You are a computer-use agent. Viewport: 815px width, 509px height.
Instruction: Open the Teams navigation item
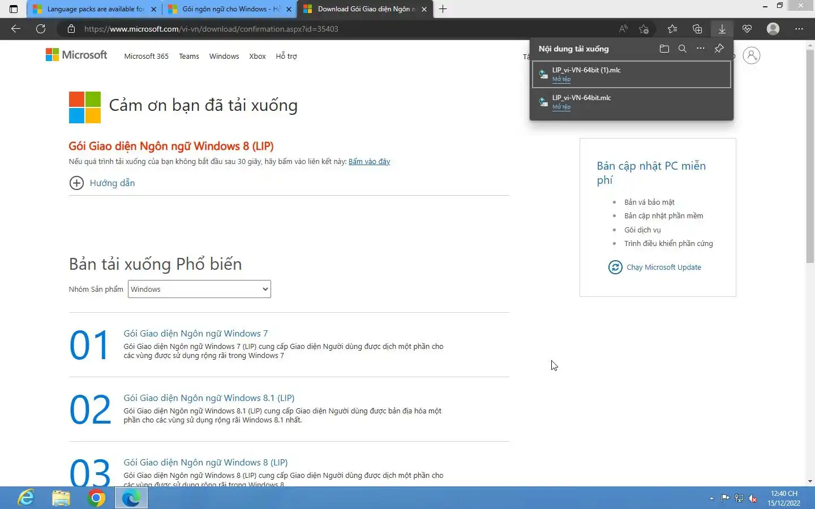(189, 56)
